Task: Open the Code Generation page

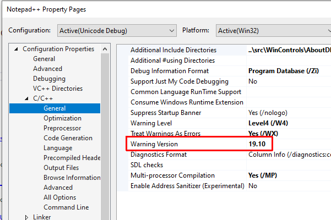Action: point(68,138)
